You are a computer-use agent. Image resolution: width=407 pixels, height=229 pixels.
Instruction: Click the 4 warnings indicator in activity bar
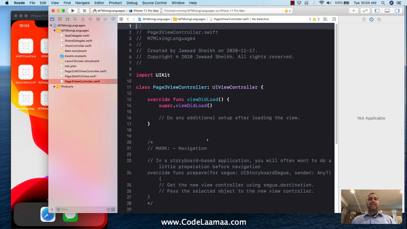click(287, 11)
